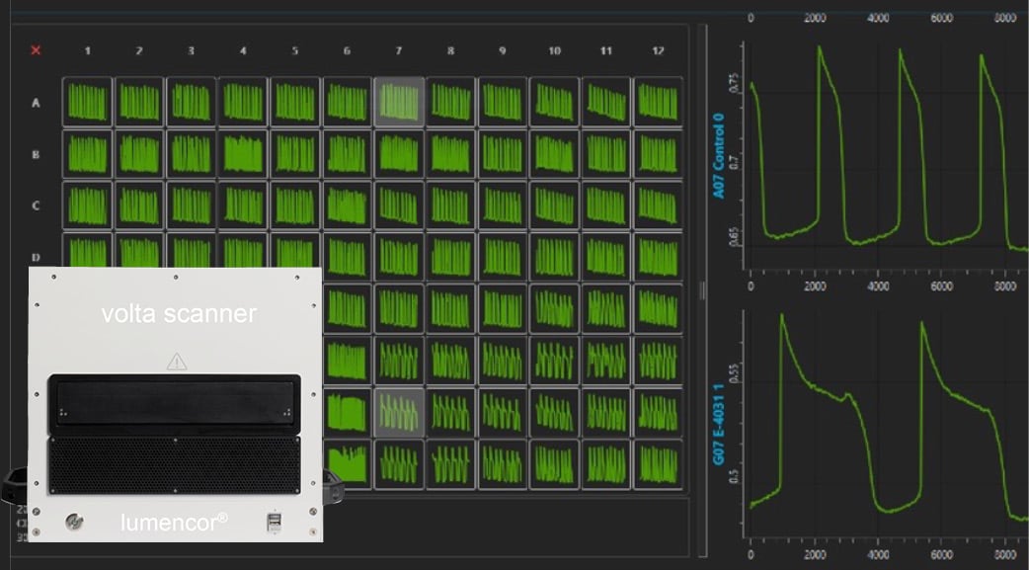Select well A1 in the plate grid
The width and height of the screenshot is (1029, 570).
(87, 102)
